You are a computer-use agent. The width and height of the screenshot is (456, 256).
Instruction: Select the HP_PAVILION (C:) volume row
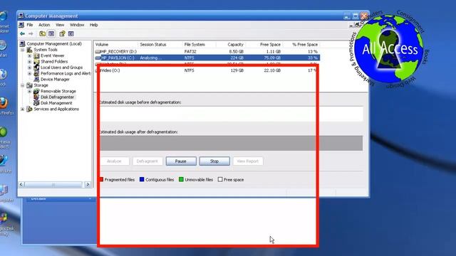207,58
